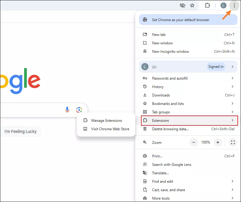
Task: Increase zoom with the plus button
Action: pos(218,142)
